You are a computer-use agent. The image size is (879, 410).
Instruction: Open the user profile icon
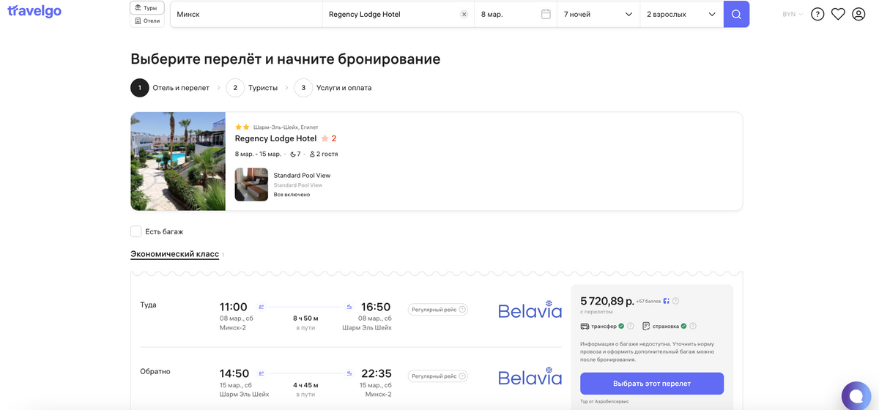(858, 15)
